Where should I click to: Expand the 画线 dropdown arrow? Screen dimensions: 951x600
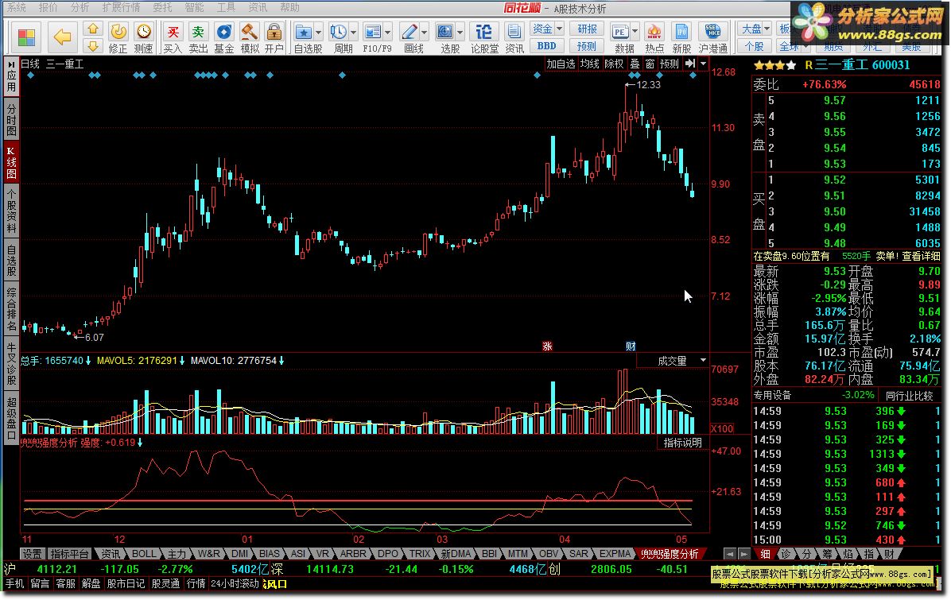coord(424,32)
